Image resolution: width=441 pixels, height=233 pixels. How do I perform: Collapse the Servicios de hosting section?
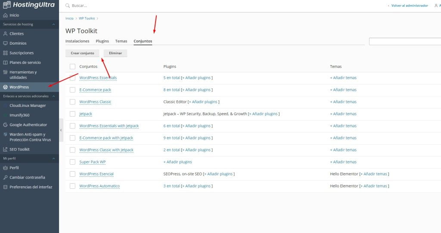(53, 24)
